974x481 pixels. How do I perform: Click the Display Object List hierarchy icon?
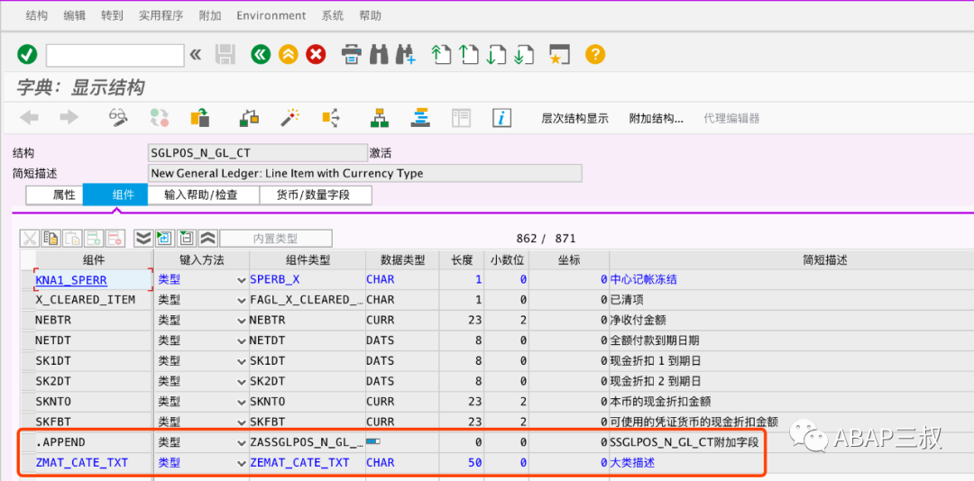[x=380, y=117]
